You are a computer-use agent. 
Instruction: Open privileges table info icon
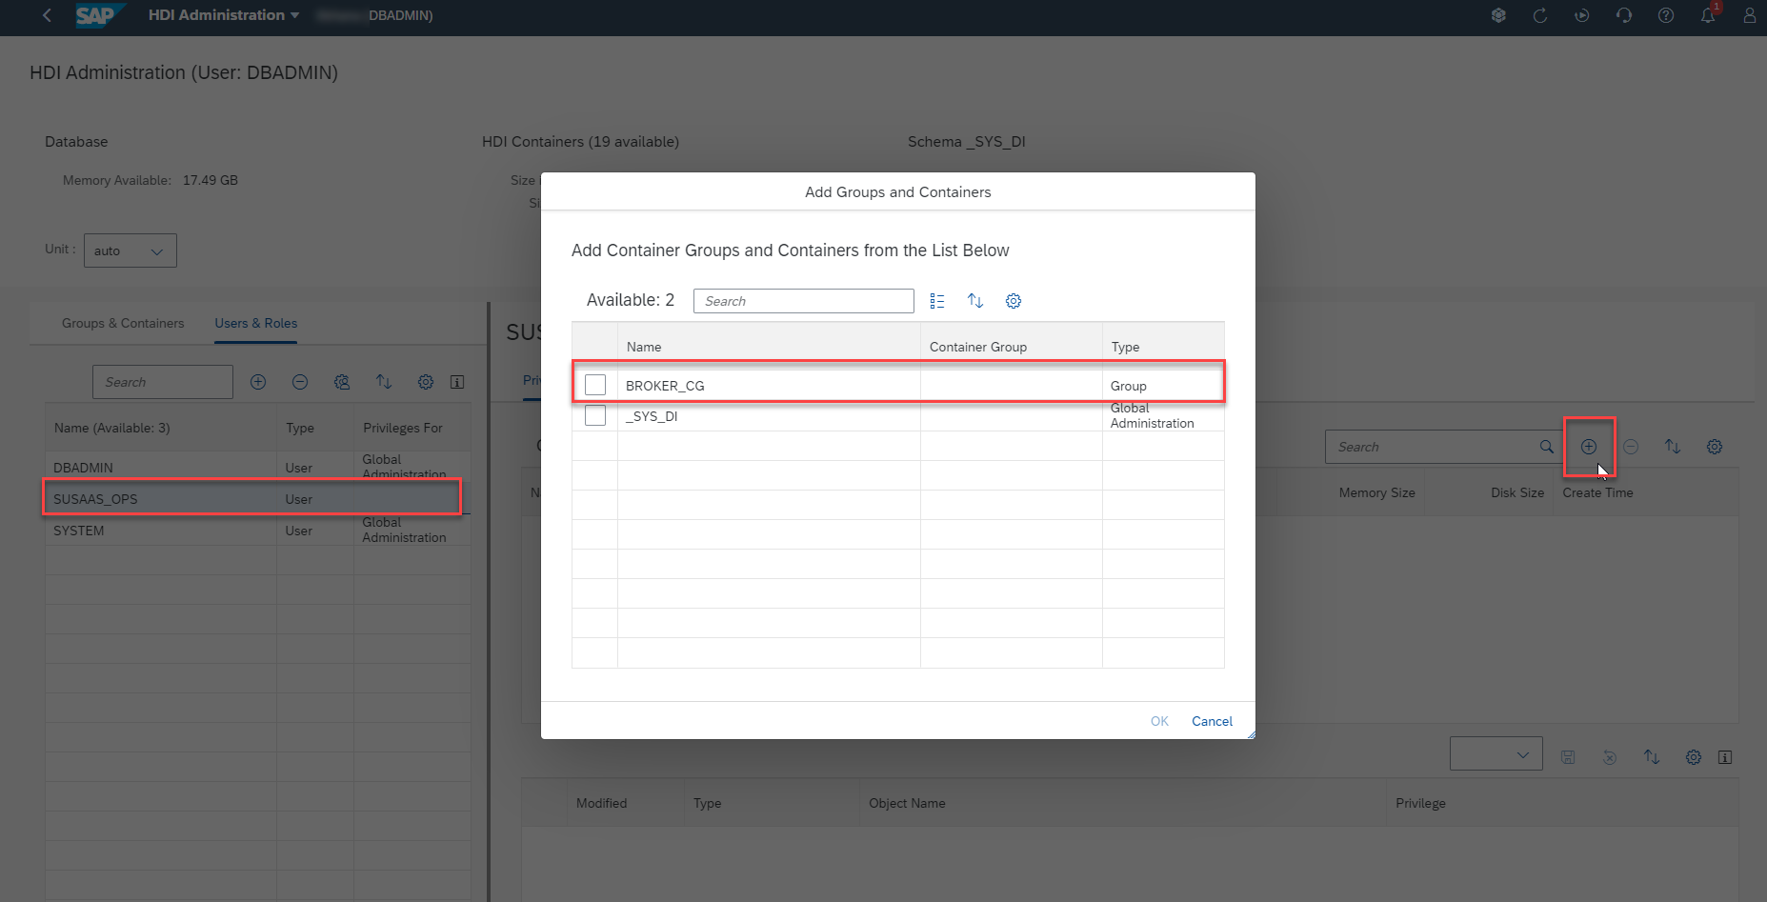coord(1725,757)
